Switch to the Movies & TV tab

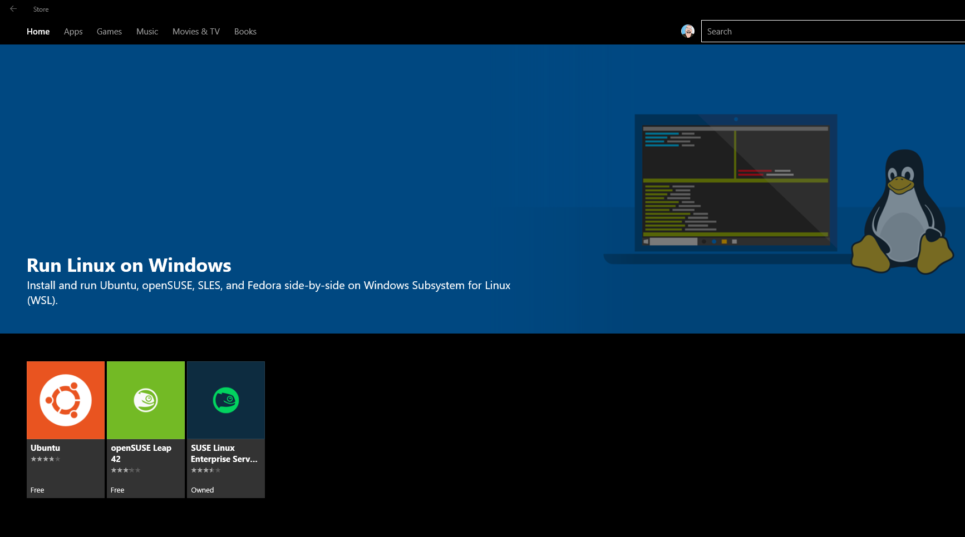coord(196,32)
